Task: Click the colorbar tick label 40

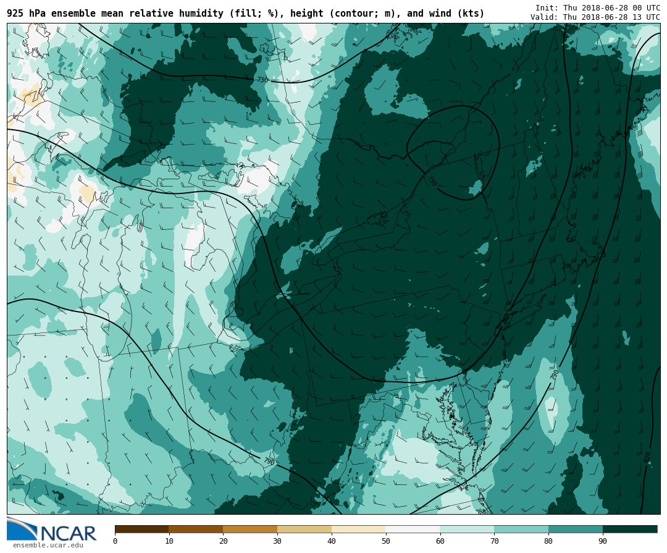Action: tap(332, 541)
